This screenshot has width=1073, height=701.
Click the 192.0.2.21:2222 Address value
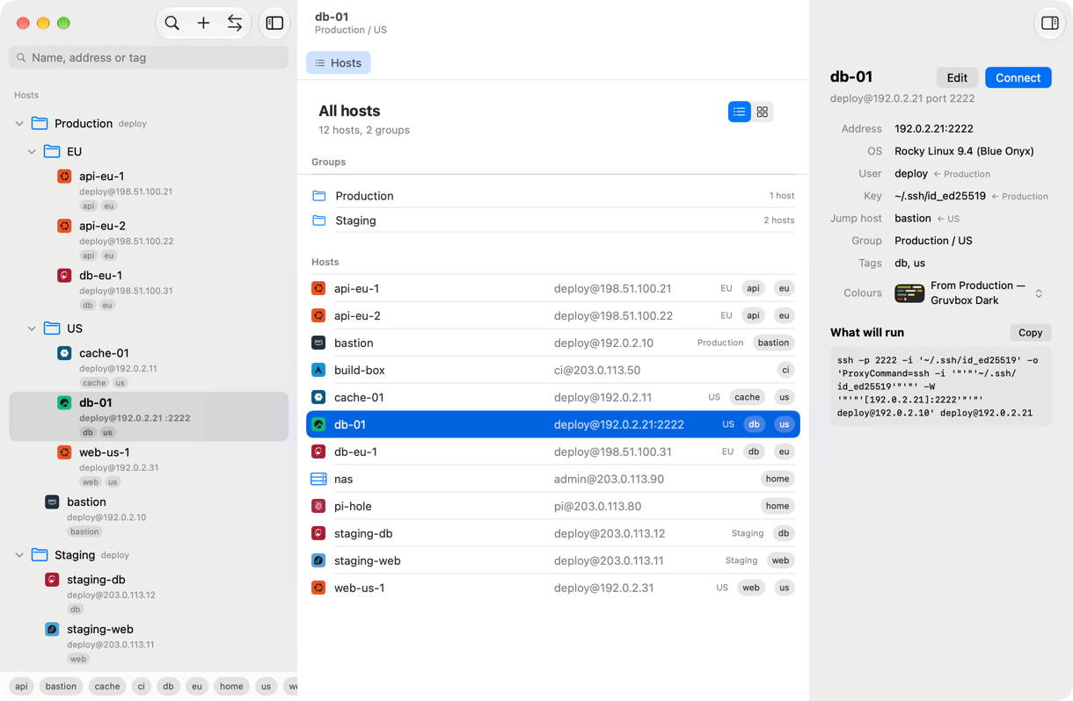pos(934,129)
